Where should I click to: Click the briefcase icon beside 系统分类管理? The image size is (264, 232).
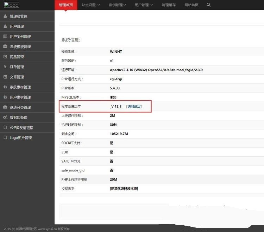click(5, 107)
